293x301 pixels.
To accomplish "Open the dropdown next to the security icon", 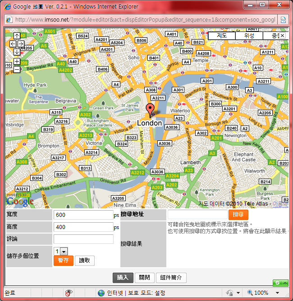I will pyautogui.click(x=238, y=293).
